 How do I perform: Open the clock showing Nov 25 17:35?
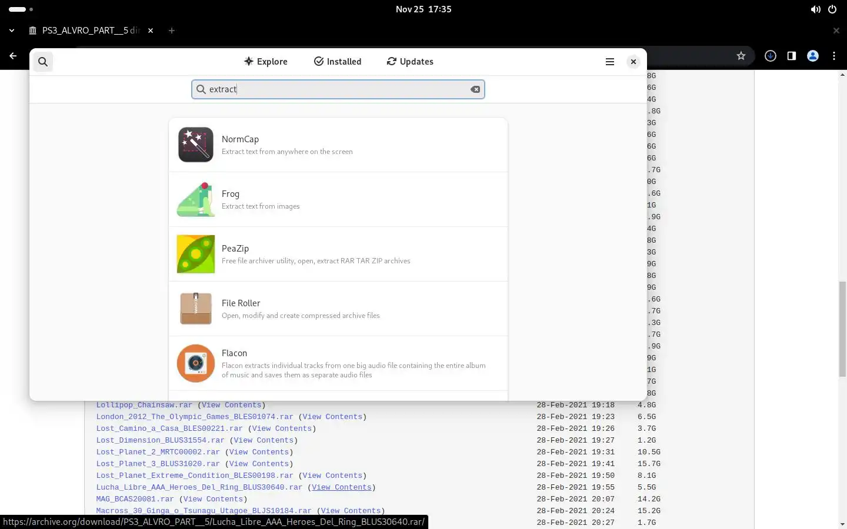pyautogui.click(x=423, y=9)
